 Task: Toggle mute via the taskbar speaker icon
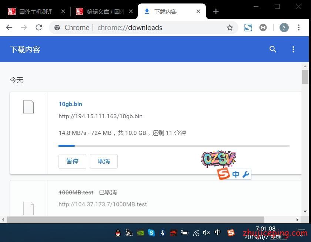[207, 233]
